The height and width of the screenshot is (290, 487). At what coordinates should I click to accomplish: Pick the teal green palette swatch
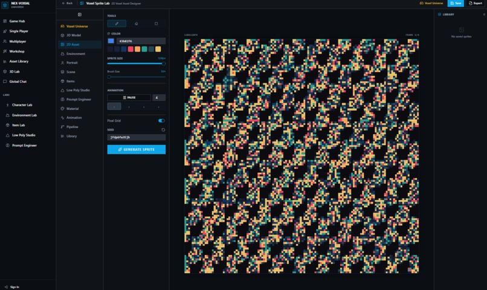[144, 49]
